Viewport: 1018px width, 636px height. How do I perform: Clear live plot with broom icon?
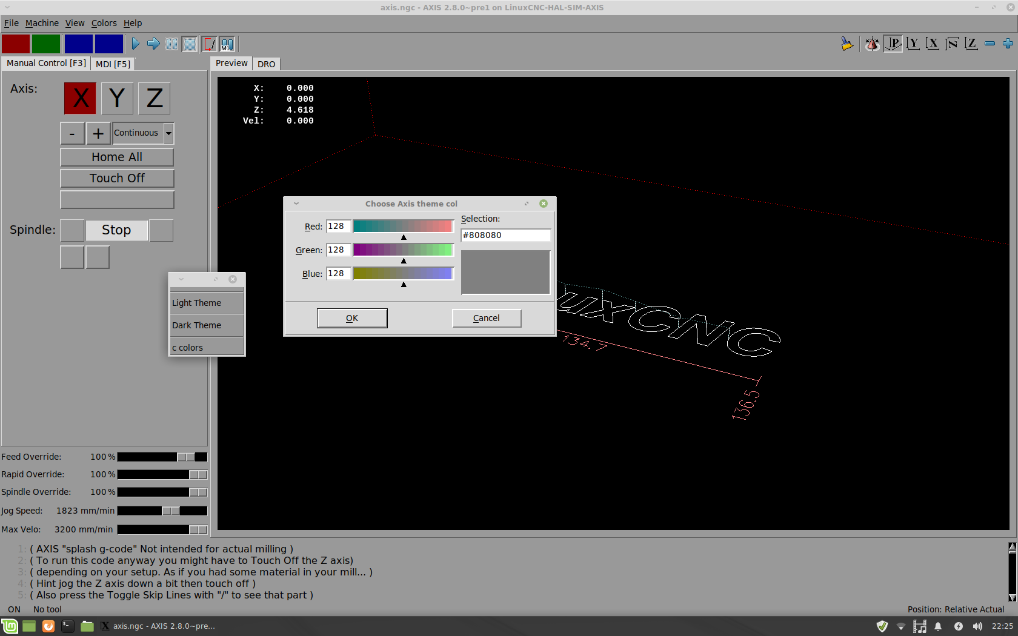pos(847,44)
